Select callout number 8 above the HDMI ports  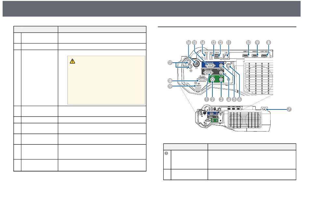268,43
